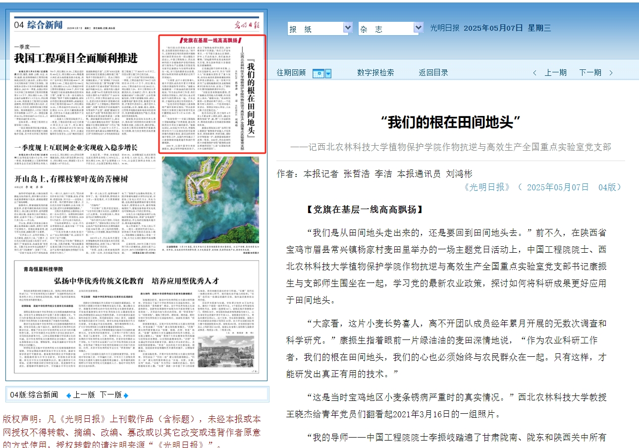Click the left chevron before 上一期
The height and width of the screenshot is (448, 639).
tap(535, 73)
